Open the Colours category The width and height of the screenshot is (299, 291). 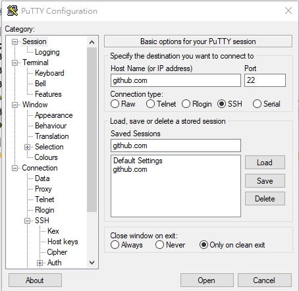tap(46, 157)
